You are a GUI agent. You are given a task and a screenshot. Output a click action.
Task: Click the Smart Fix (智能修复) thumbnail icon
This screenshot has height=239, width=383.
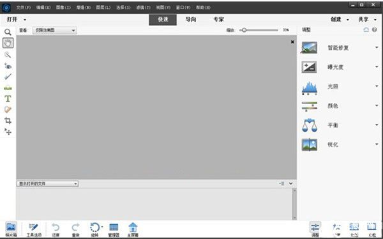click(x=310, y=47)
